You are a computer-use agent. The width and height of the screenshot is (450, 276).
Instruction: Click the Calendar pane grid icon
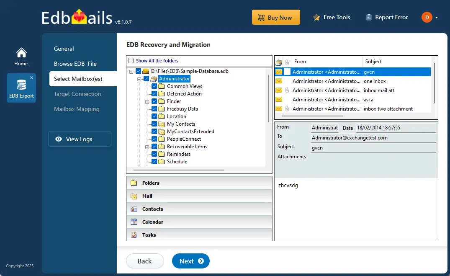[x=134, y=222]
